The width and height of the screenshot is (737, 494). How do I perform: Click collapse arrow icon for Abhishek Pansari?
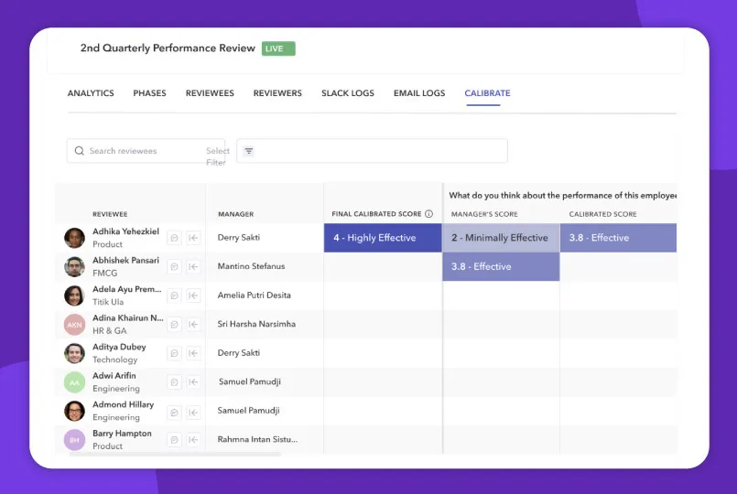[x=193, y=267]
